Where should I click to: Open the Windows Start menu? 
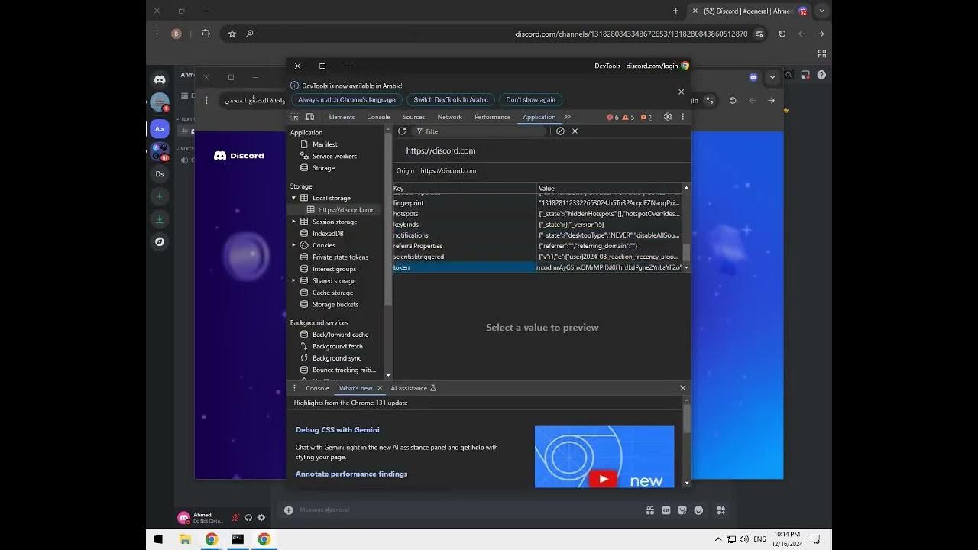click(x=158, y=539)
